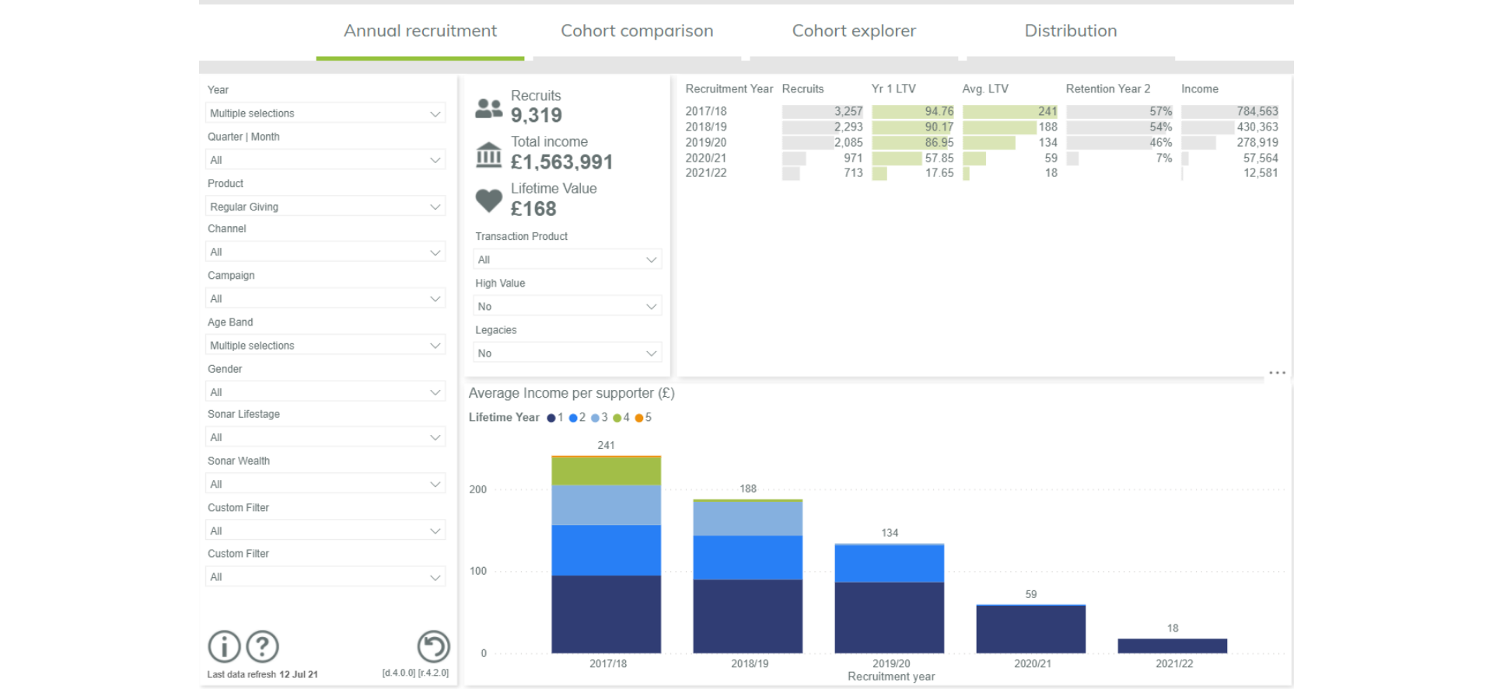Viewport: 1493px width, 689px height.
Task: Open the Gender filter dropdown
Action: [326, 392]
